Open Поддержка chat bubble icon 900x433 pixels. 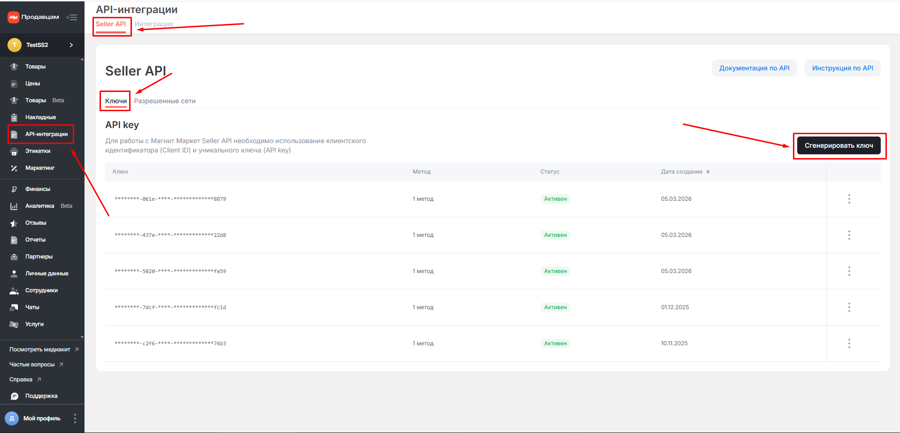click(15, 396)
